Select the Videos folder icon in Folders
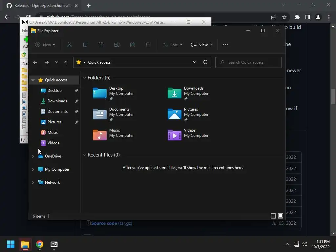336x252 pixels. click(175, 135)
